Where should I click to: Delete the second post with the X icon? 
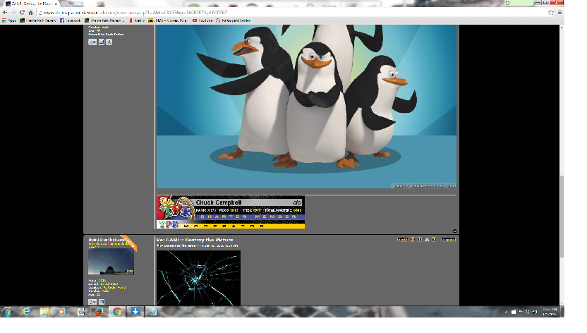coord(413,239)
